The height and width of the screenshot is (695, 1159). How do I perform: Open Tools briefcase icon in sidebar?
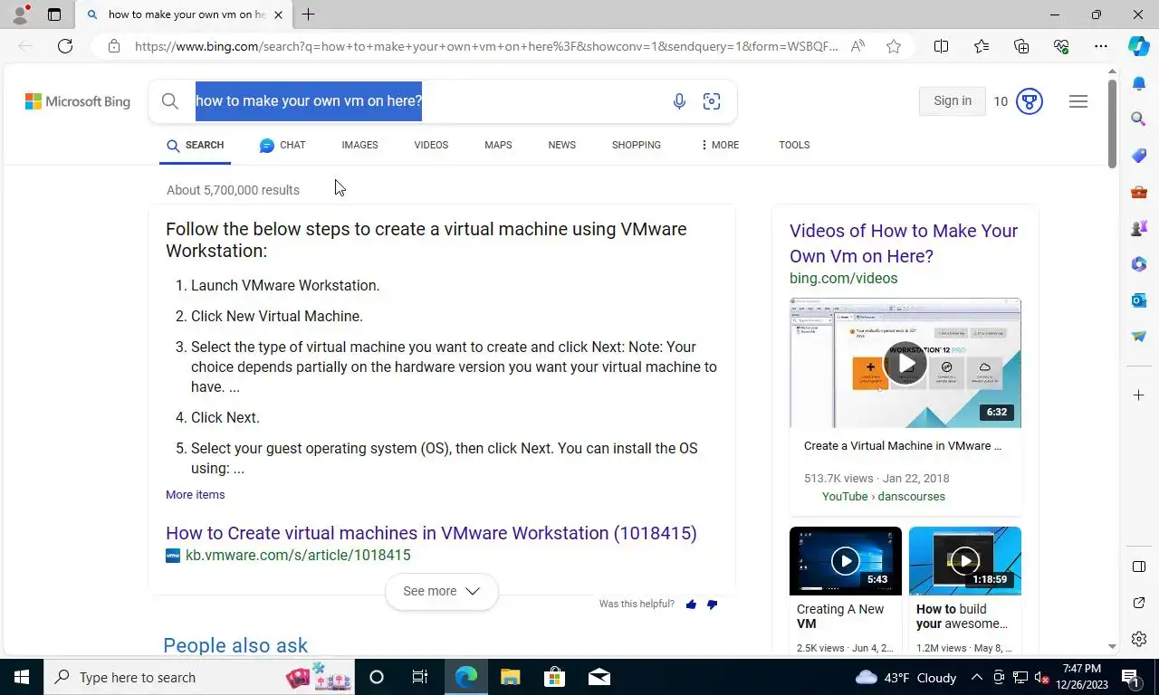pyautogui.click(x=1139, y=192)
